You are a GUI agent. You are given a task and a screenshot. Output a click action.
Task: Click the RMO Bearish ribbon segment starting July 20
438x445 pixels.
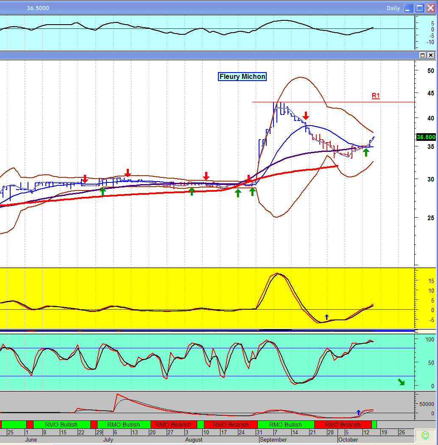coord(173,425)
